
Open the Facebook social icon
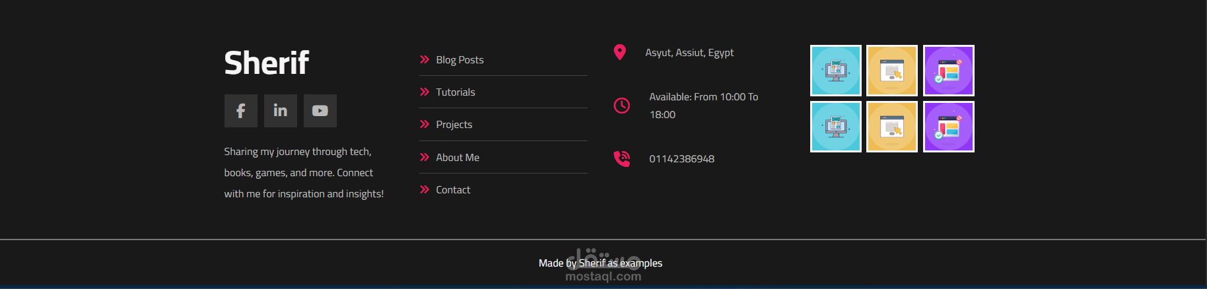(x=241, y=111)
